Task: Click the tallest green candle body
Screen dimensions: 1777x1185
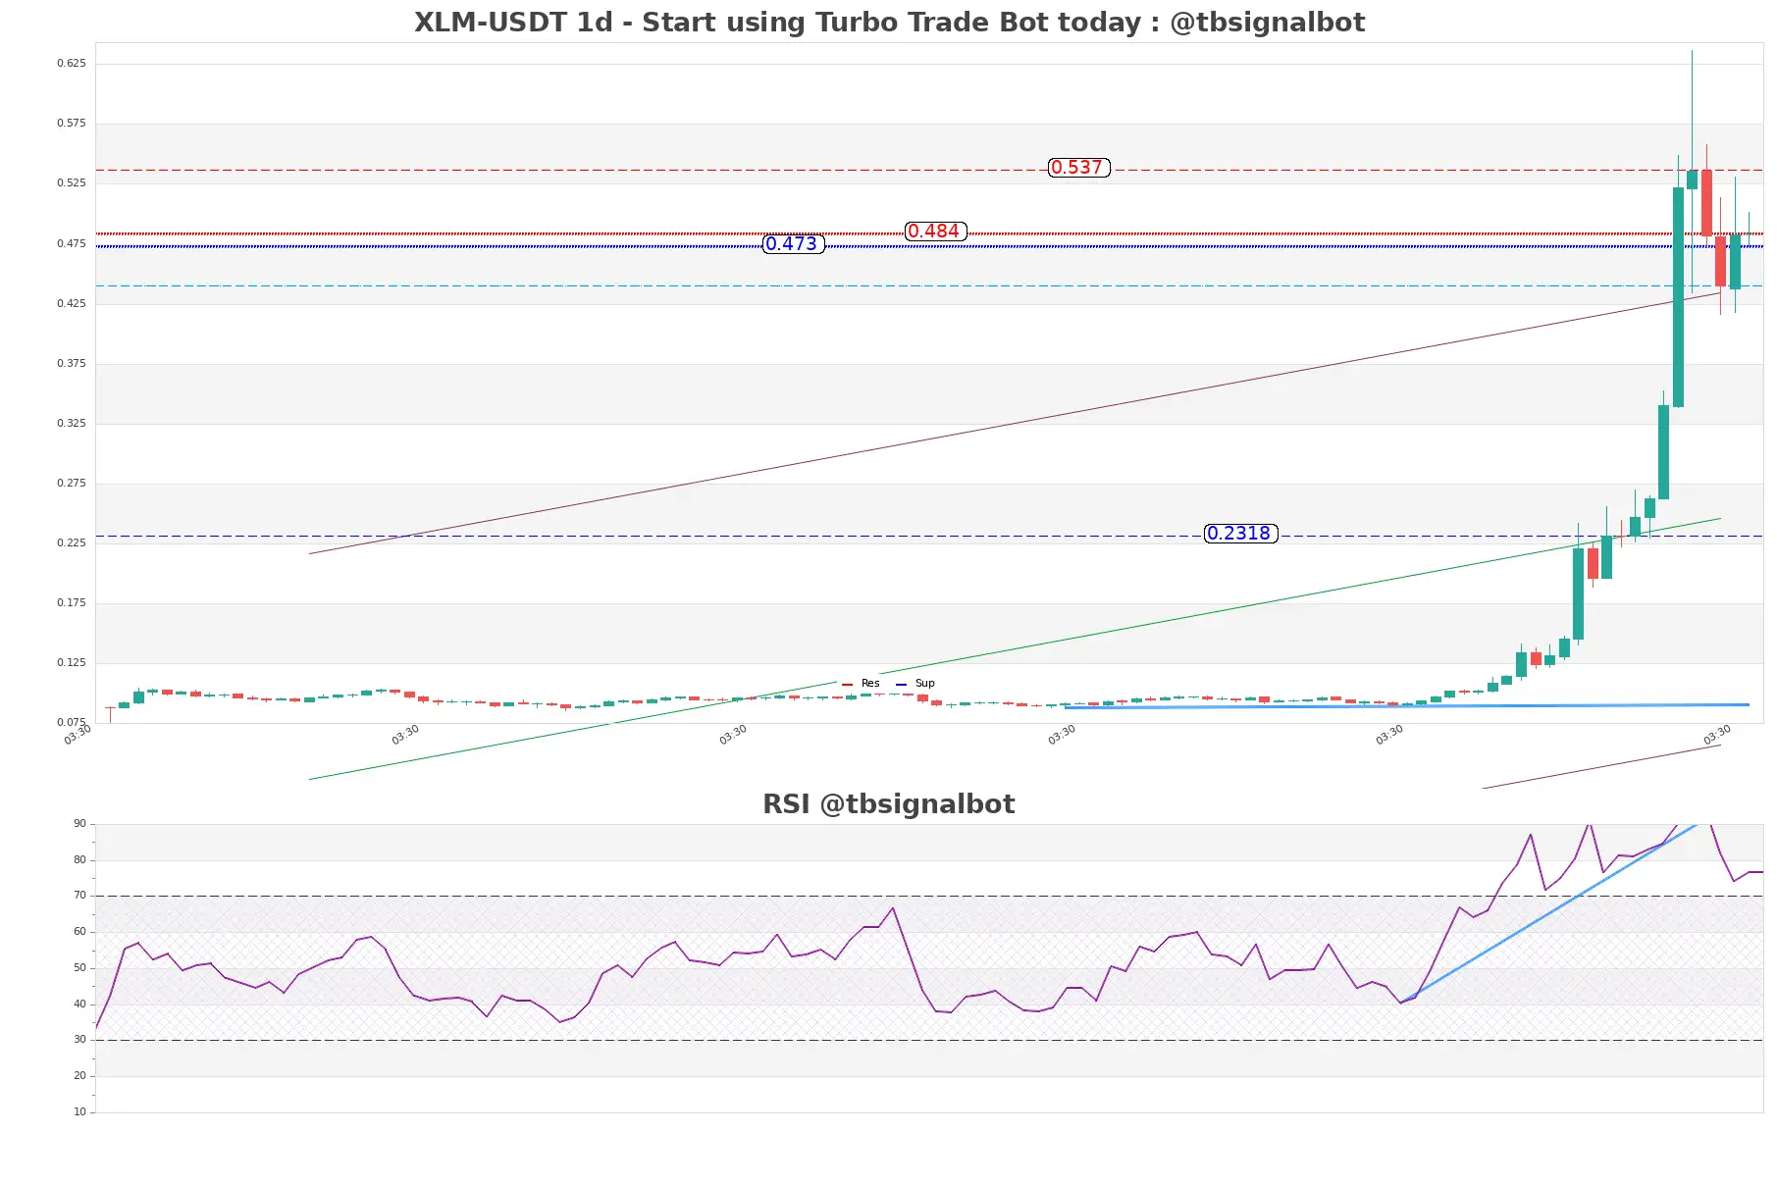Action: point(1678,297)
